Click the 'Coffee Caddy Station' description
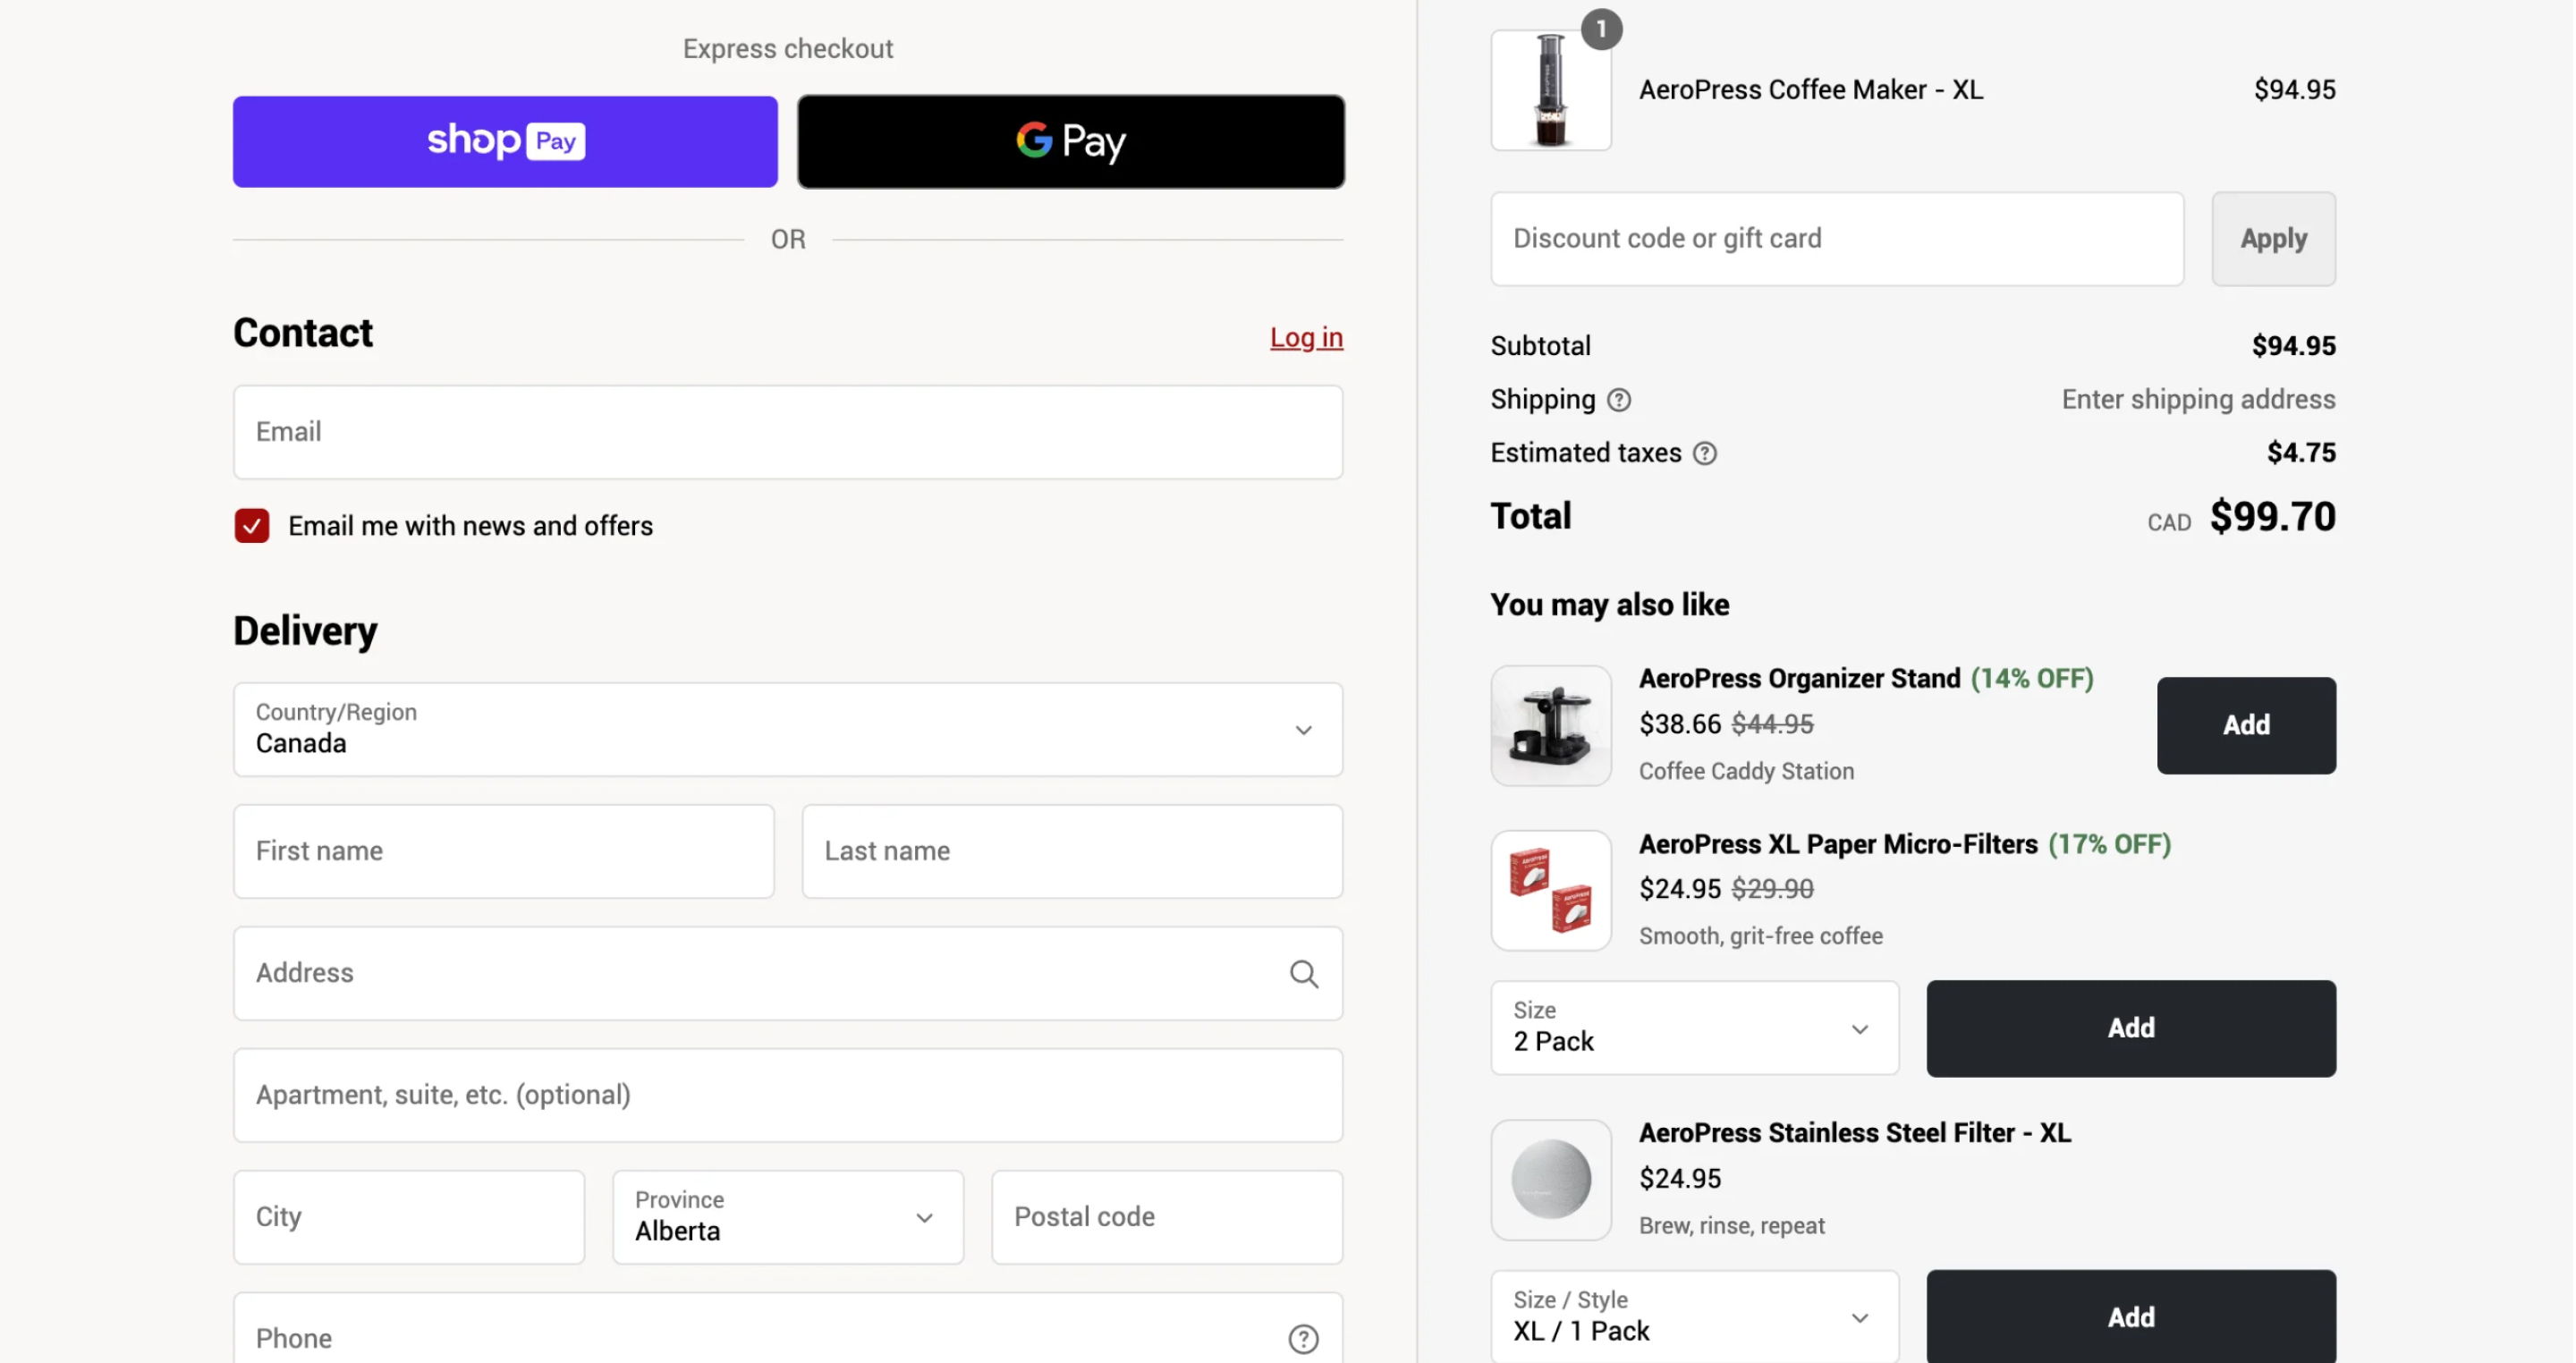This screenshot has width=2576, height=1363. click(x=1746, y=772)
